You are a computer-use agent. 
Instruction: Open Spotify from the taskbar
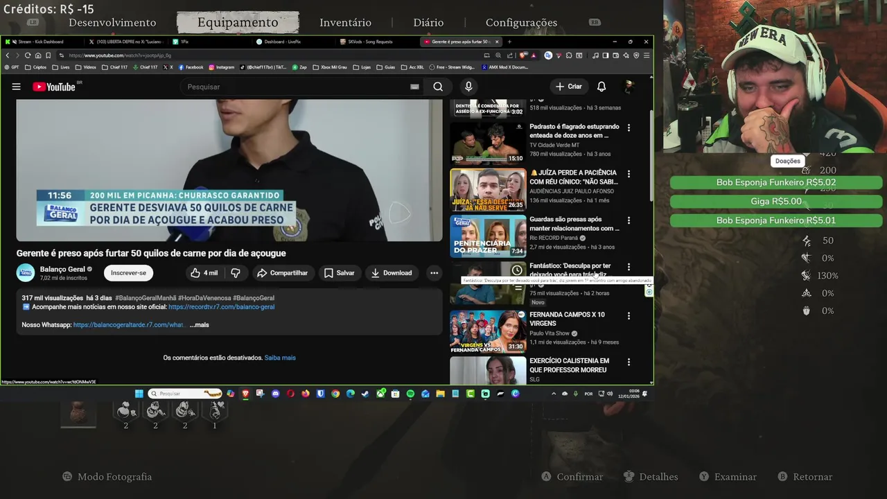410,394
